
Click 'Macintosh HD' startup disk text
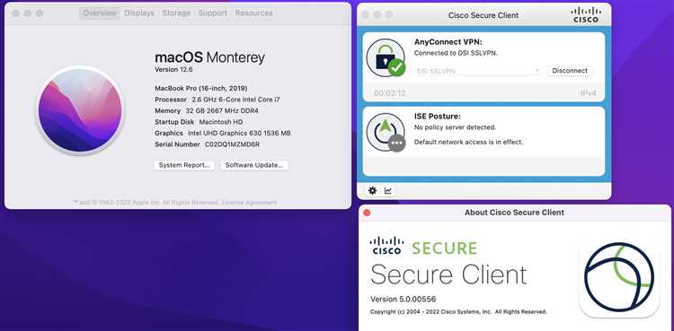(x=221, y=122)
